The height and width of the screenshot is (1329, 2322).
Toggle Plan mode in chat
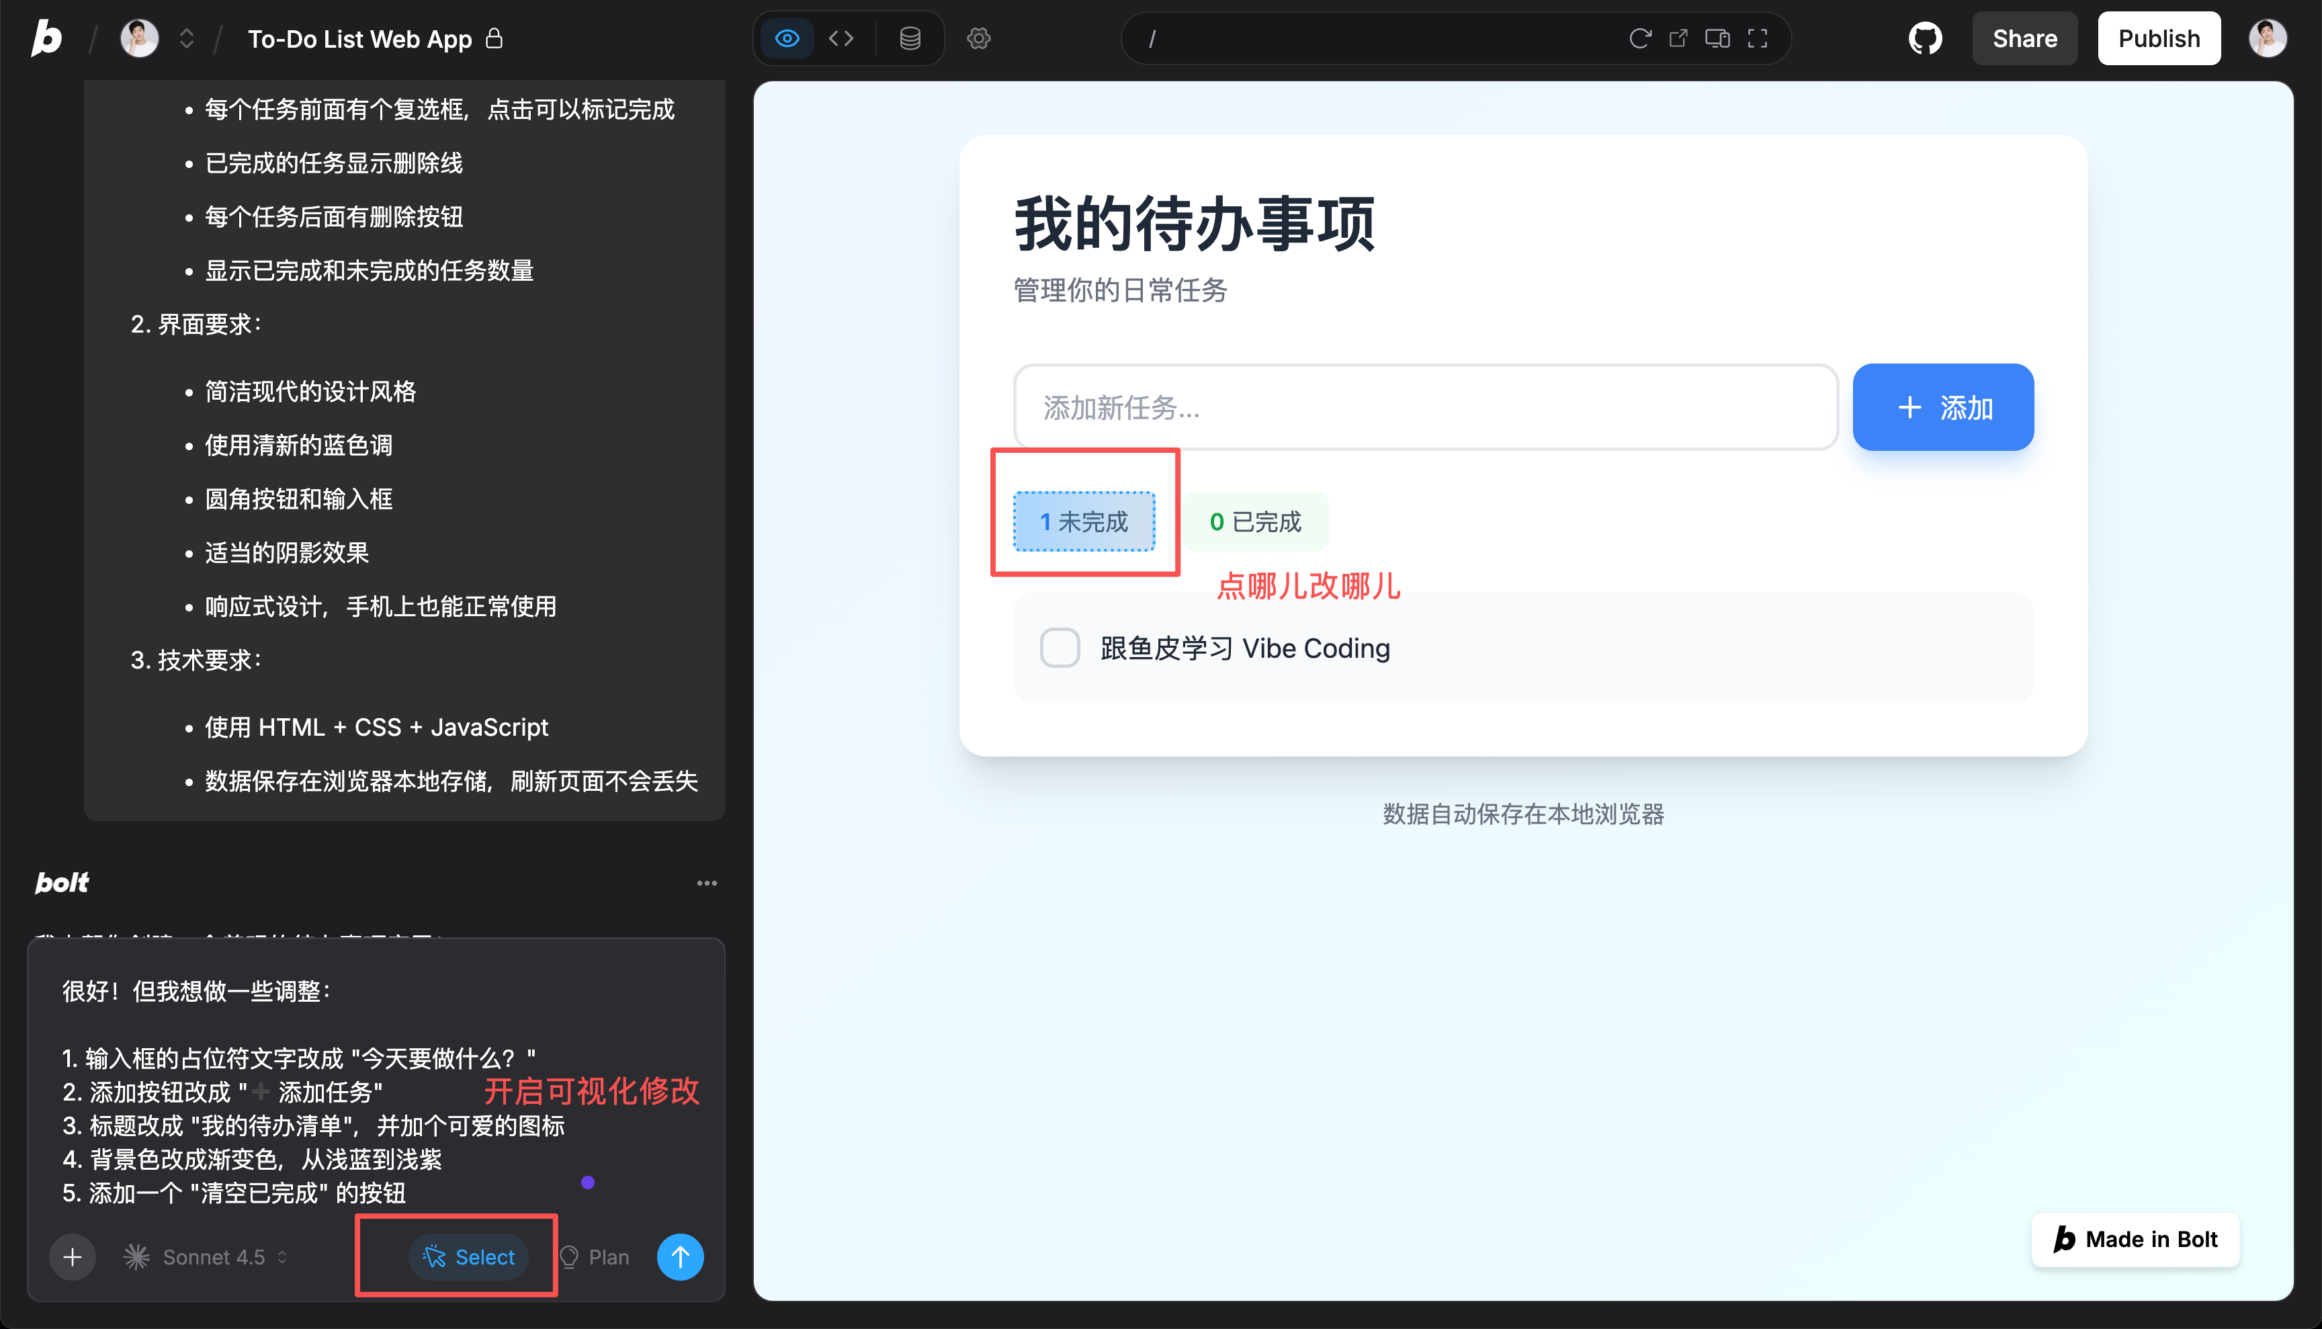(x=595, y=1257)
